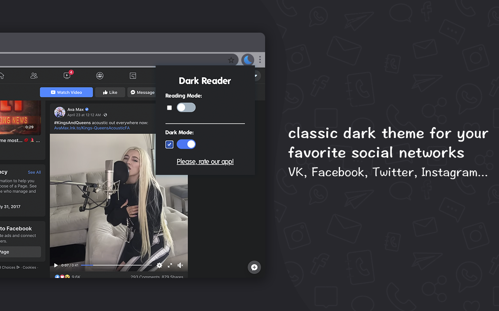Play the Ava Max video
This screenshot has width=499, height=311.
point(56,266)
